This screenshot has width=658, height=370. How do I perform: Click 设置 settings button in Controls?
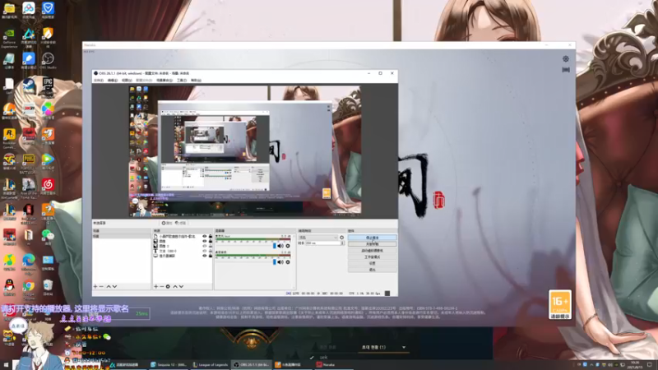pyautogui.click(x=373, y=263)
